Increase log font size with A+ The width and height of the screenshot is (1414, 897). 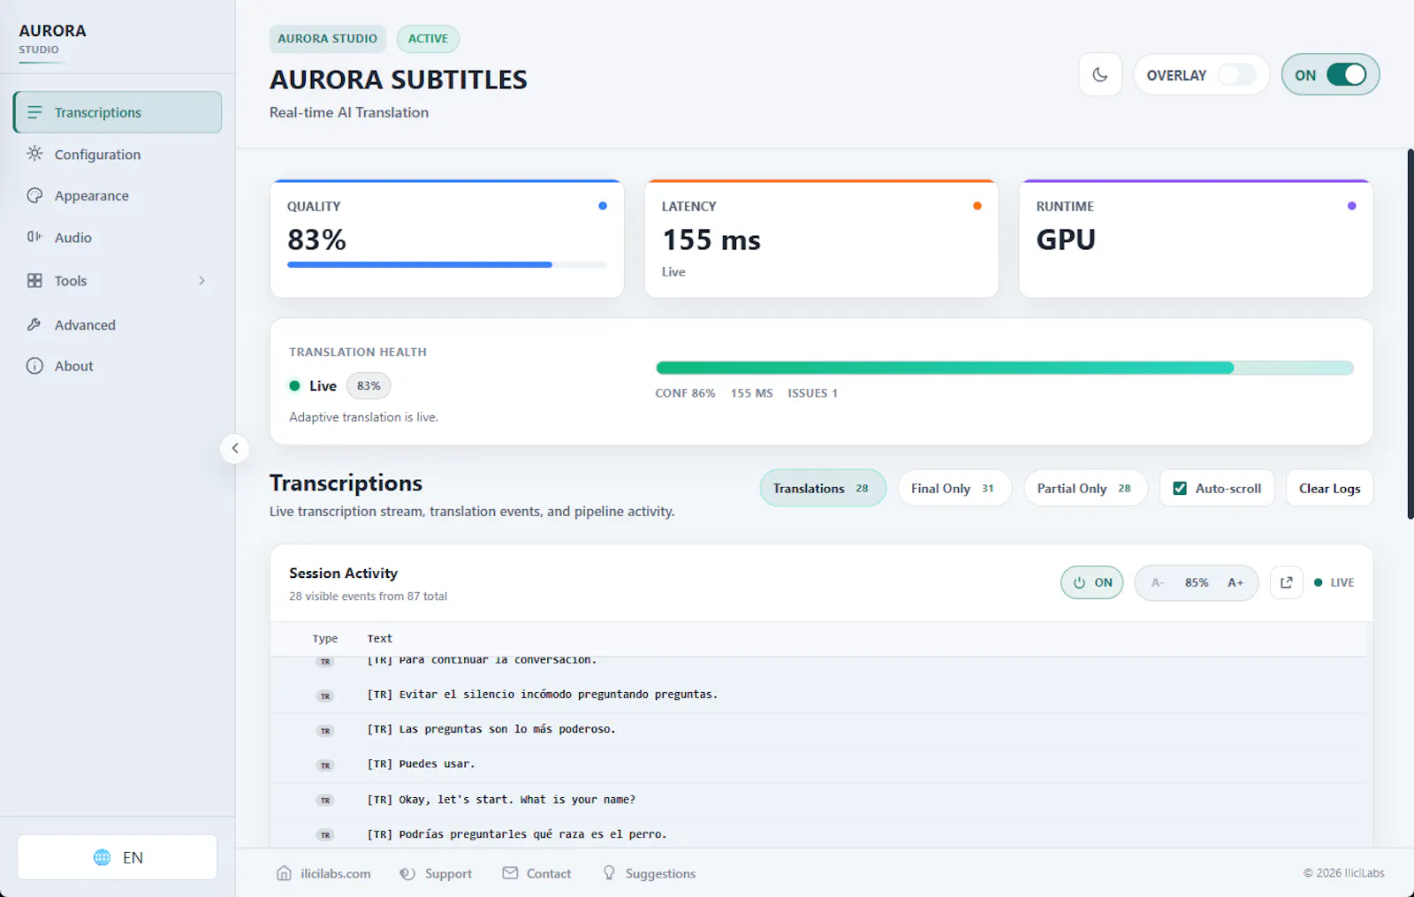[x=1235, y=582]
